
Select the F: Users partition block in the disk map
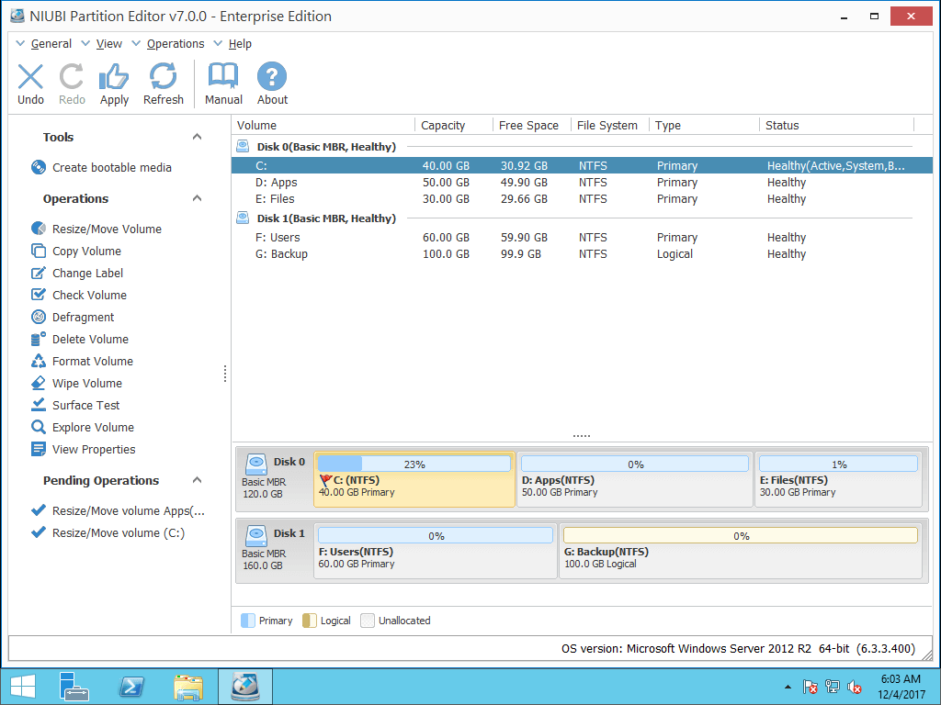436,551
